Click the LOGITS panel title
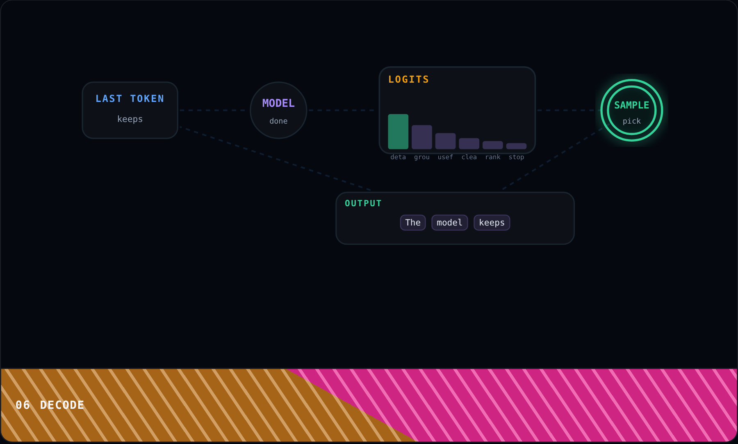Viewport: 738px width, 444px height. 408,79
